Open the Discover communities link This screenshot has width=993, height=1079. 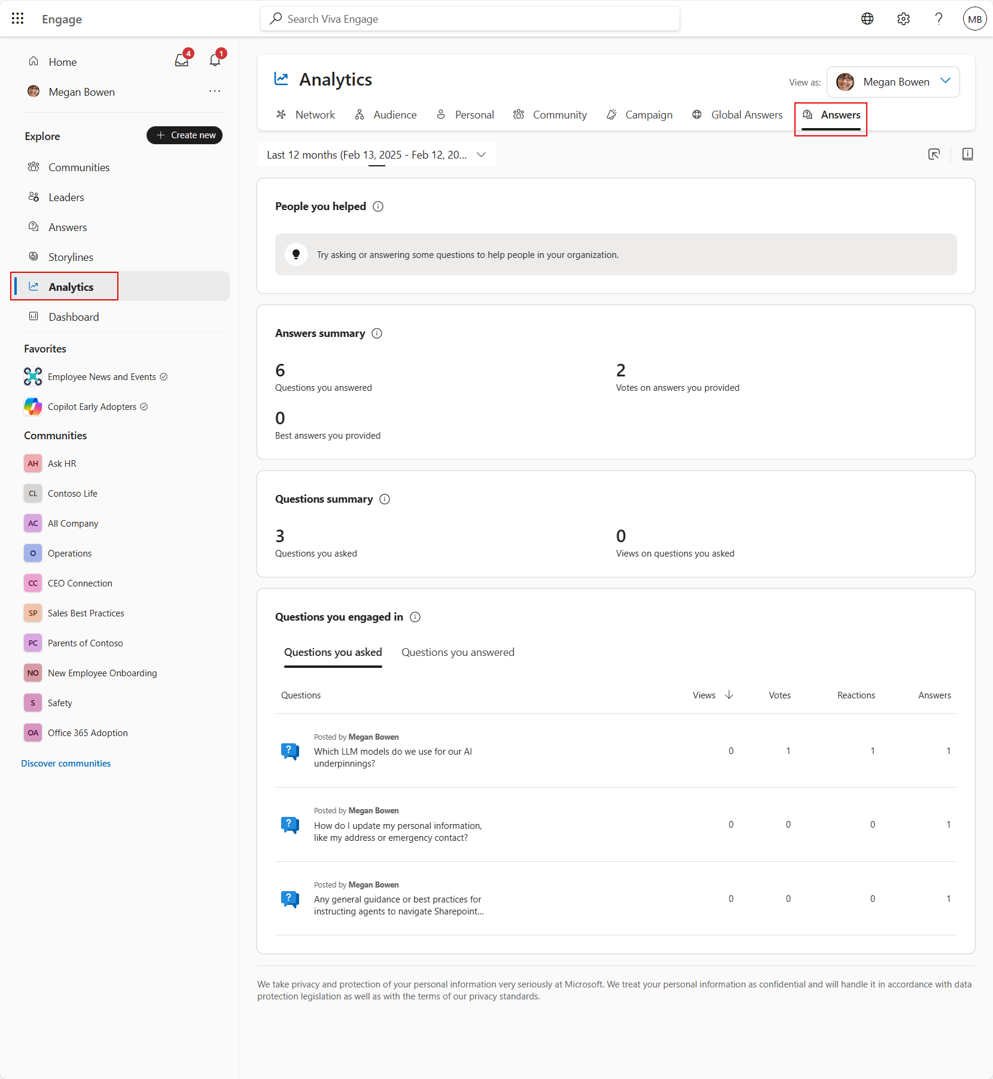click(66, 763)
